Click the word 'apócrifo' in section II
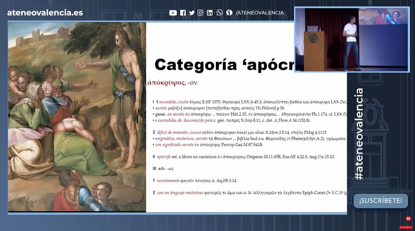Viewport: 415px width, 231px height. pos(164,156)
